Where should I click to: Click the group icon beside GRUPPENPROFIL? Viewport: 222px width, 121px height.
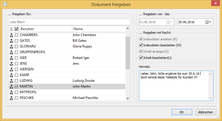[x=11, y=52]
